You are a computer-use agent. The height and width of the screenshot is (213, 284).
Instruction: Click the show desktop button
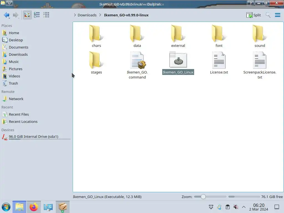click(277, 207)
